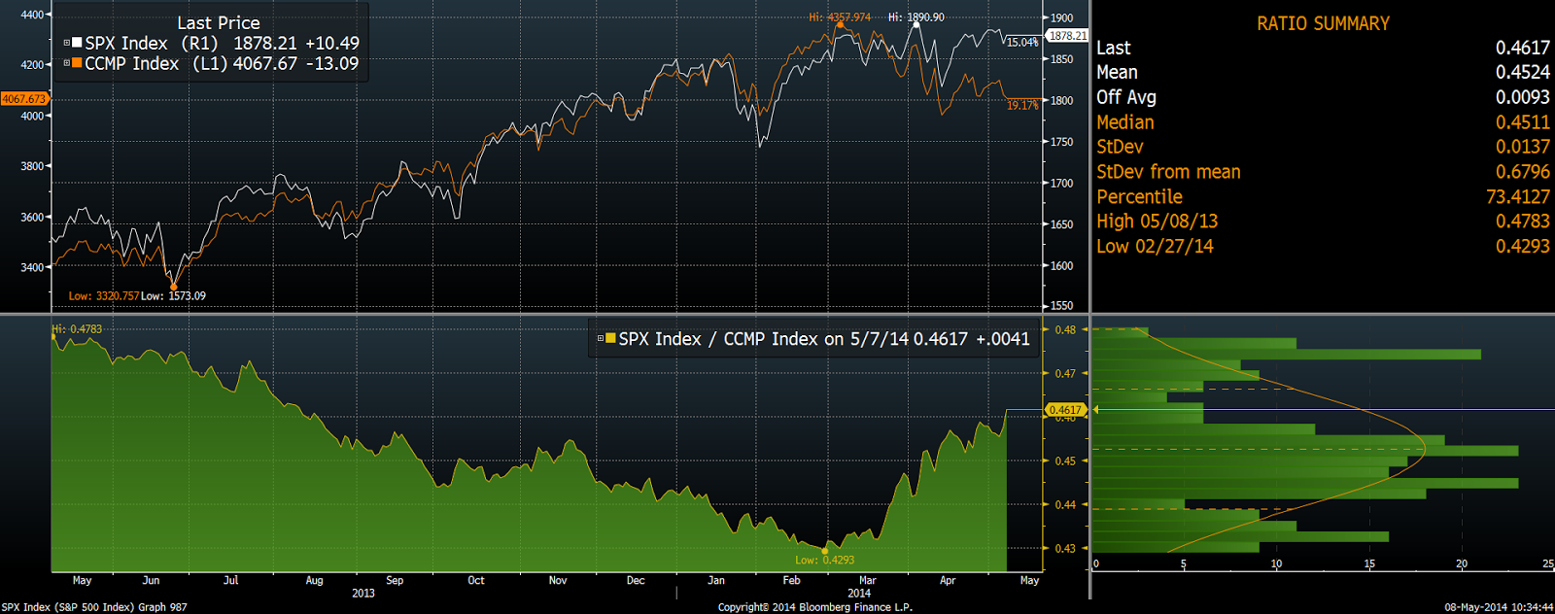Click the 2014 year label on time axis
1555x614 pixels.
(x=859, y=593)
